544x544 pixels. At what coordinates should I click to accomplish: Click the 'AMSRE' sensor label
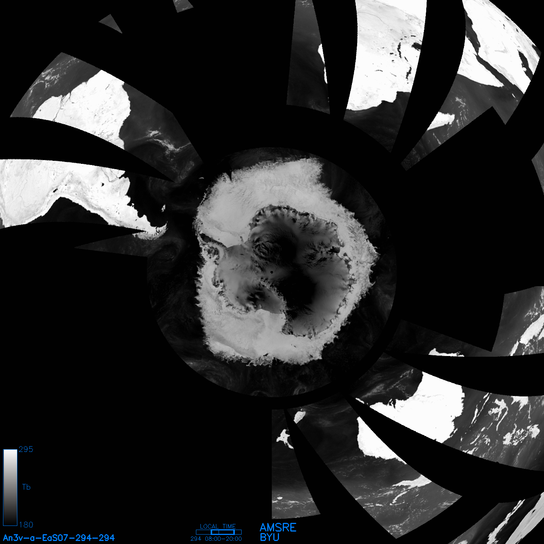pos(278,527)
